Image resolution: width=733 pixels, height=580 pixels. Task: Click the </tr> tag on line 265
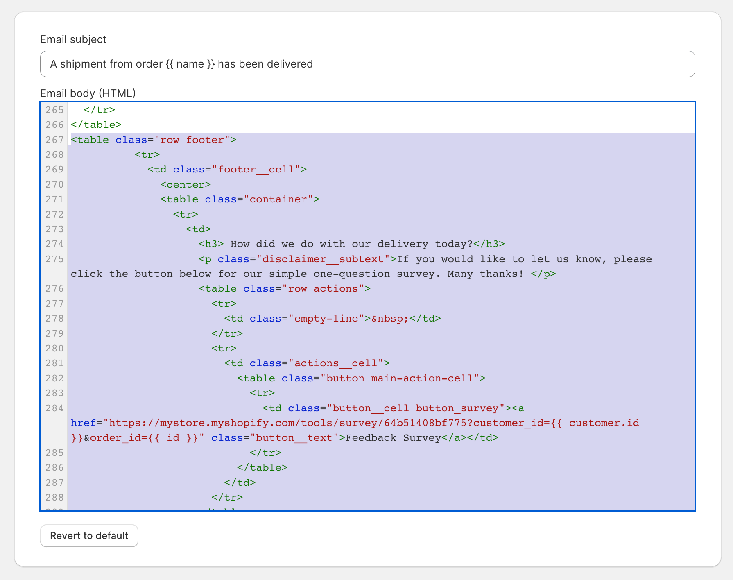click(100, 110)
